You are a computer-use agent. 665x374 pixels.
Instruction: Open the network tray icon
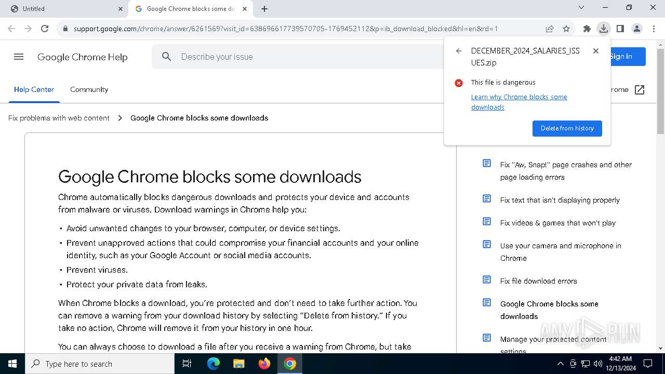(x=586, y=364)
